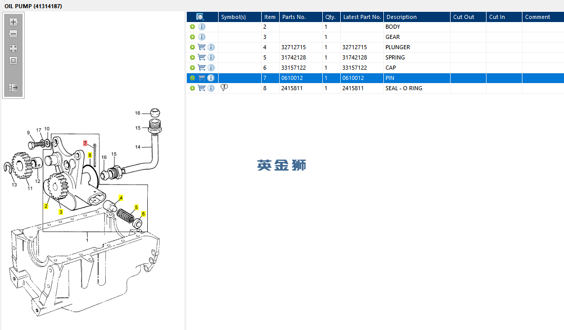Sort by the Item column header
Viewport: 564px width, 330px height.
270,17
